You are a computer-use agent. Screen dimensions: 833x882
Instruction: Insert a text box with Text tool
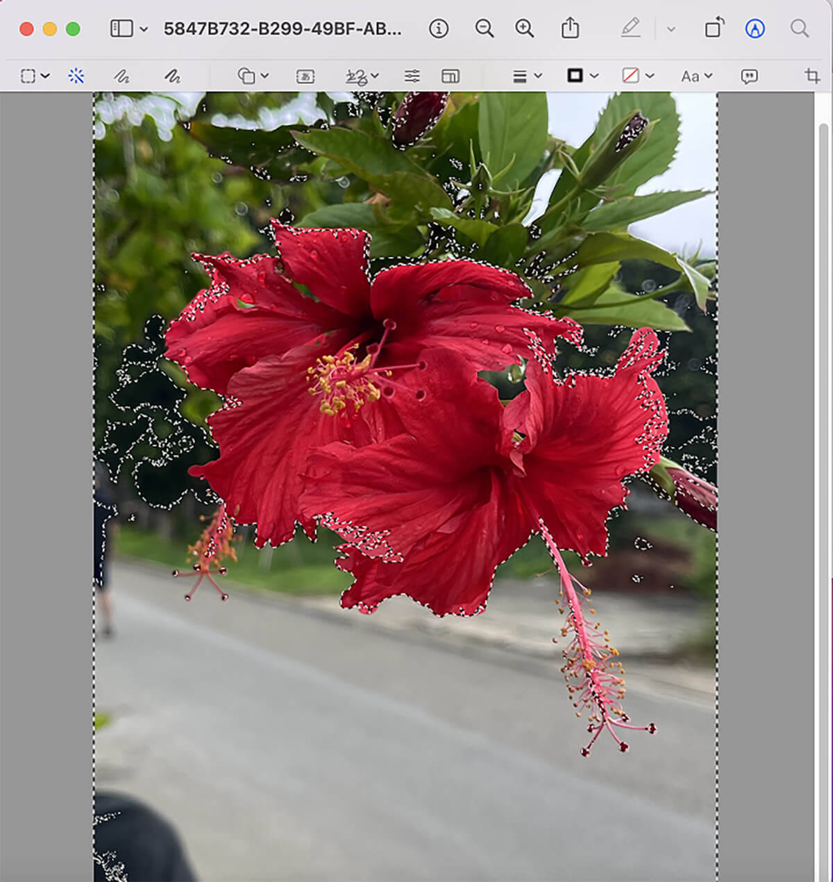point(305,76)
